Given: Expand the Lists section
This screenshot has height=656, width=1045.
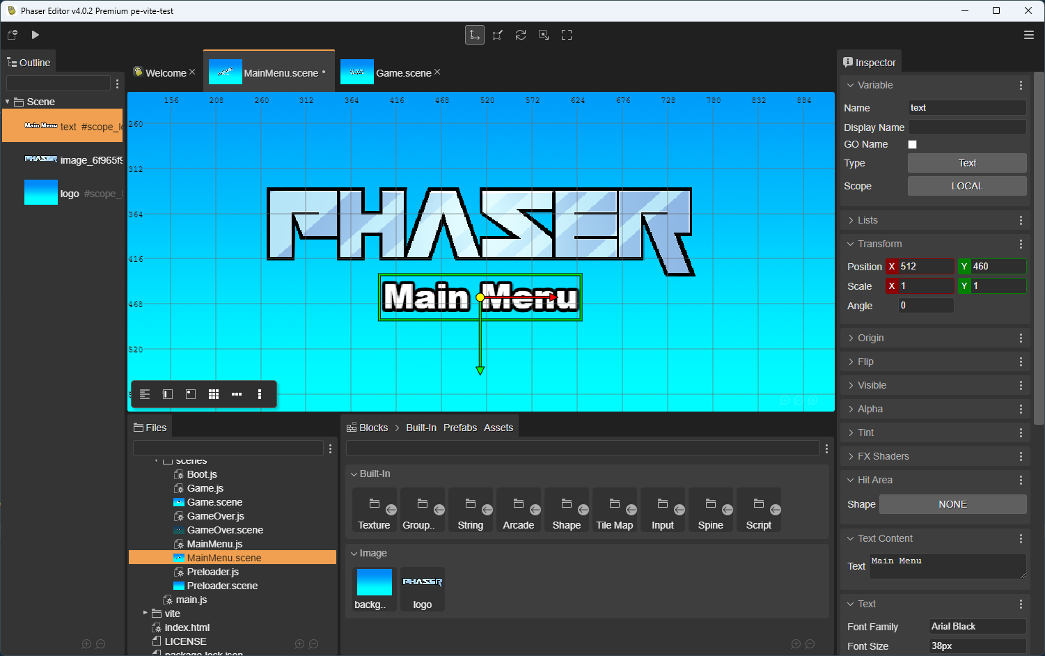Looking at the screenshot, I should [x=851, y=220].
